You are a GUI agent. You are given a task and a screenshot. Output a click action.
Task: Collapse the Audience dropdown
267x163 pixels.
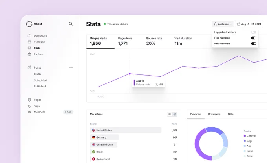(x=223, y=24)
